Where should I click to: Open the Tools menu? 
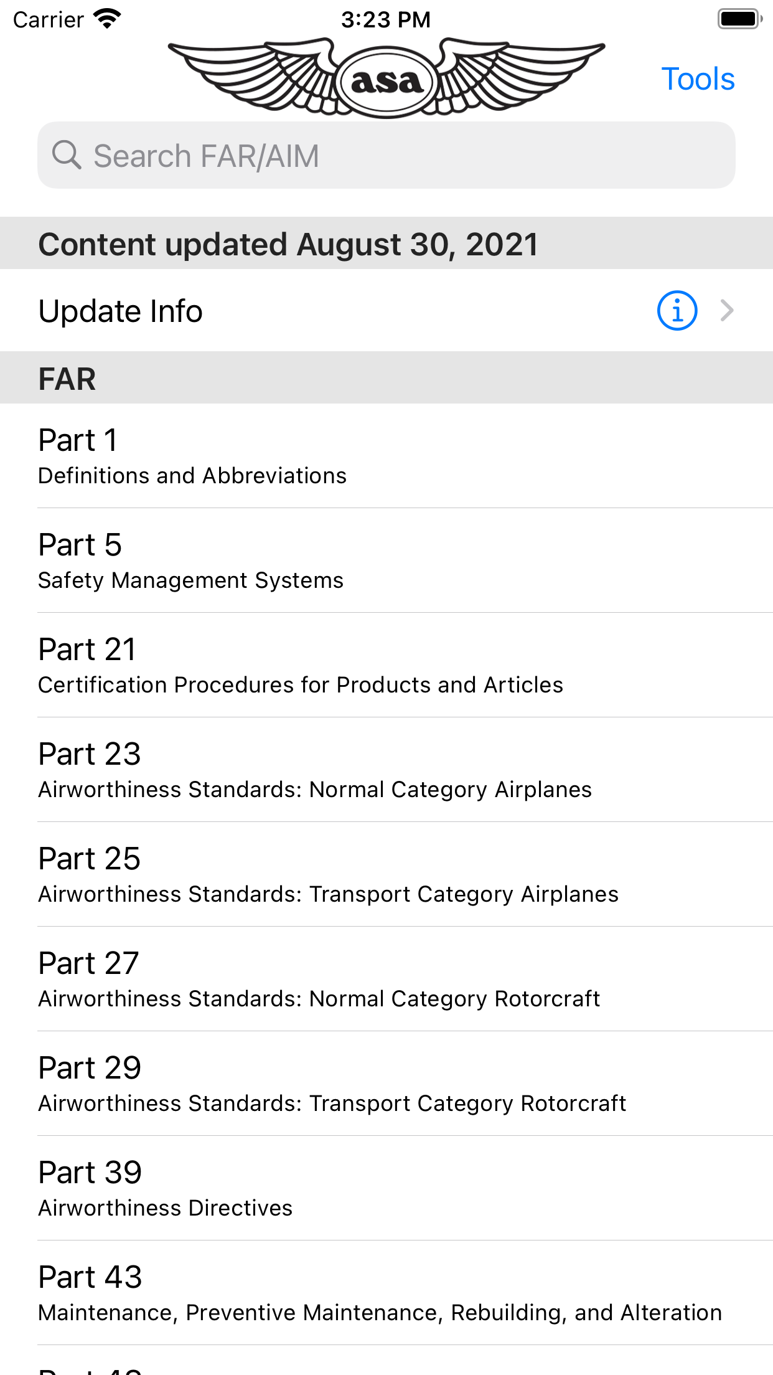[x=698, y=79]
